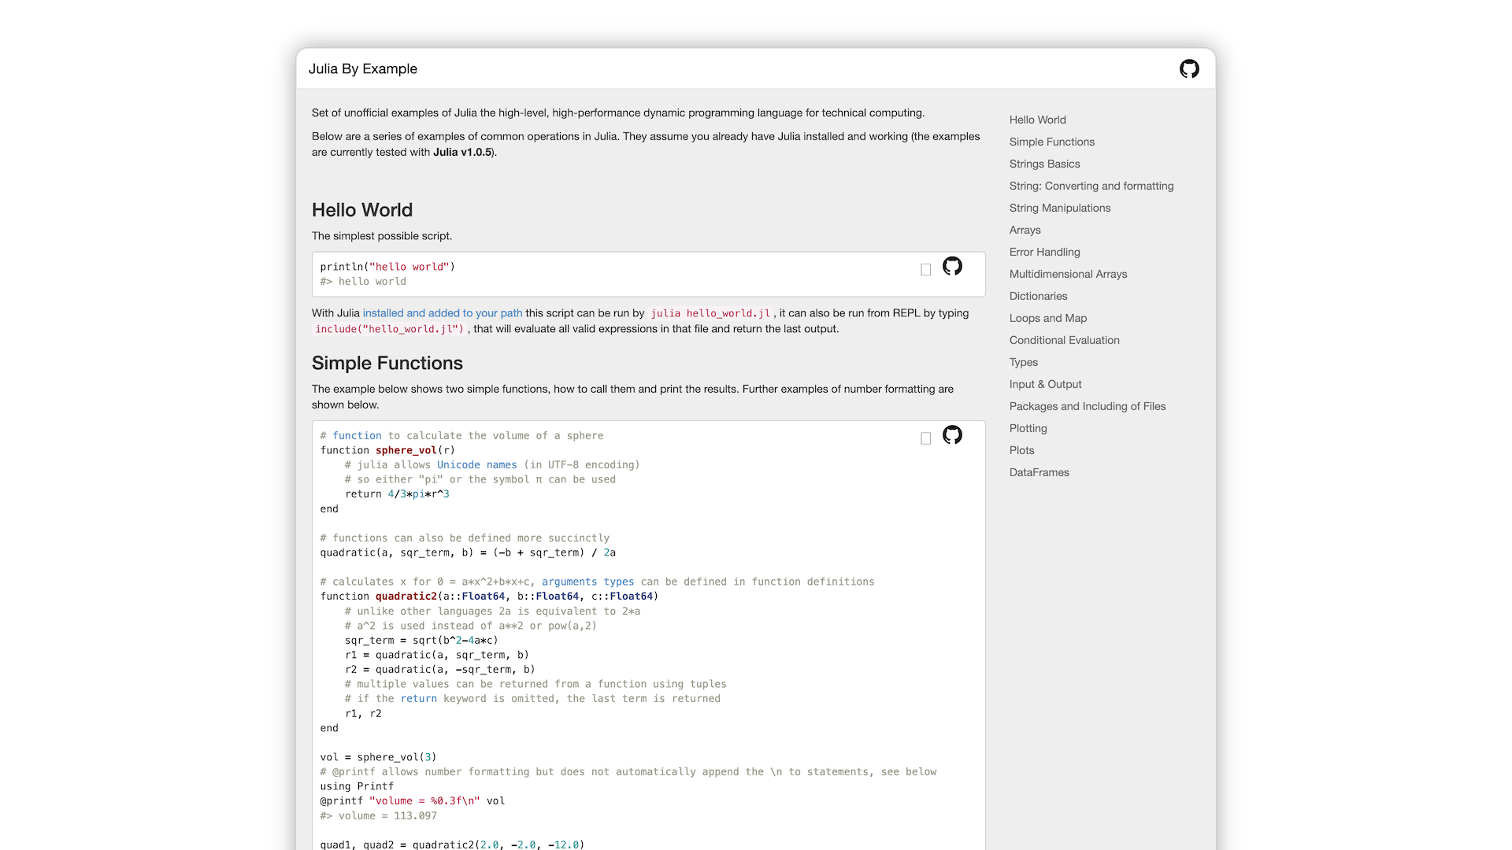Click the Hello World heading

point(362,210)
